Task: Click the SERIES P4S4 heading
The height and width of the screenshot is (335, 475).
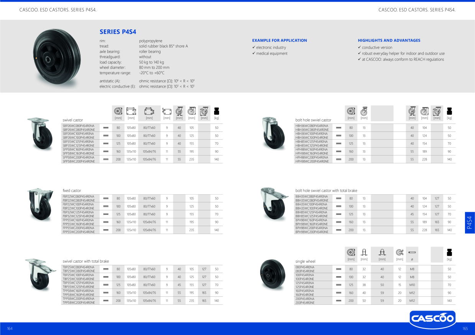Action: [118, 32]
